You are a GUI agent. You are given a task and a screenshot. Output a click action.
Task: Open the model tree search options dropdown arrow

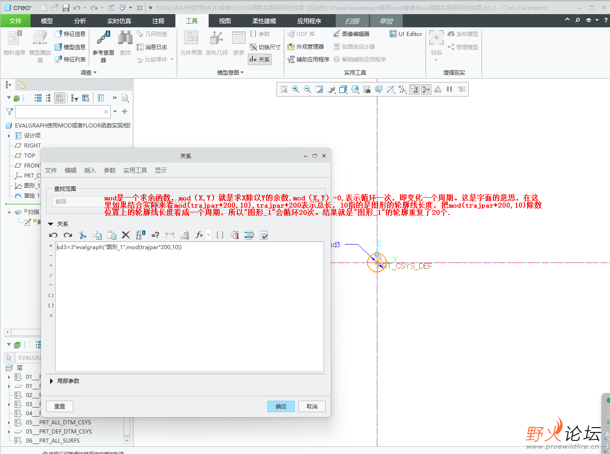coord(115,111)
